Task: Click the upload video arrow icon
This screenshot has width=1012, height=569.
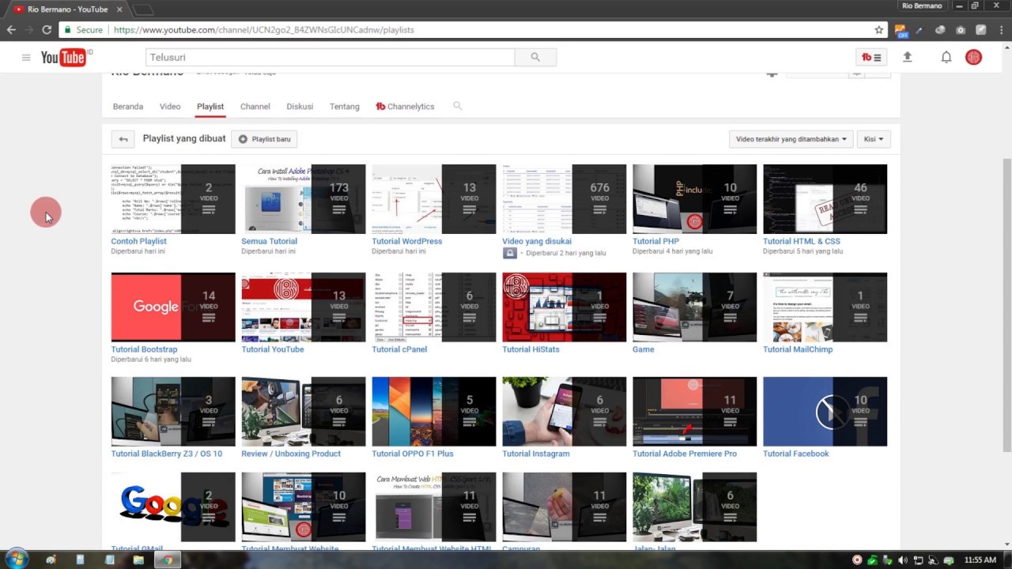Action: [x=908, y=57]
